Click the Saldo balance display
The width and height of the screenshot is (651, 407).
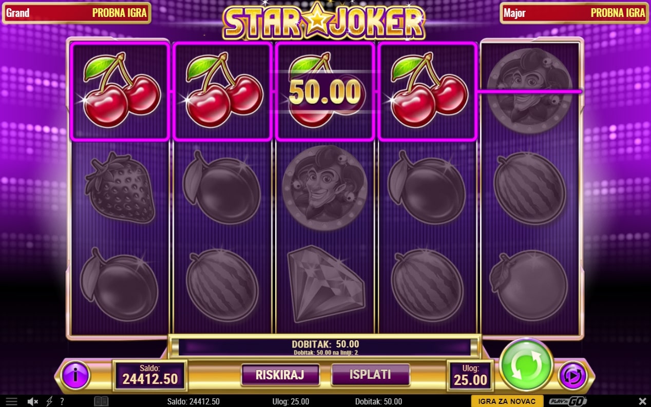[x=150, y=375]
